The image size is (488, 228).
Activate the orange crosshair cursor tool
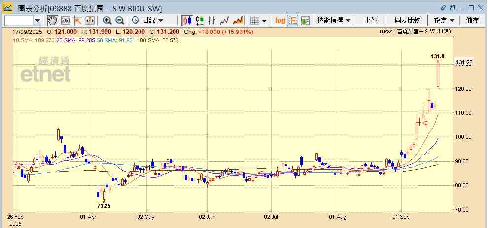pyautogui.click(x=77, y=21)
